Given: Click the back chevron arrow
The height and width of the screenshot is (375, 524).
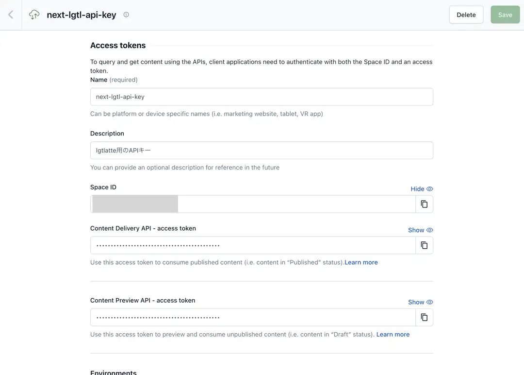Looking at the screenshot, I should click(11, 15).
